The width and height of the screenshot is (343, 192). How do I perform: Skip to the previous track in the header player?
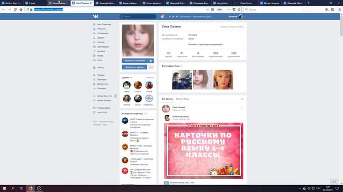point(170,17)
